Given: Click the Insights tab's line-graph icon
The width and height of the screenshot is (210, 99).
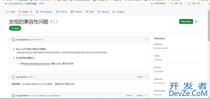Looking at the screenshot, I should 114,12.
